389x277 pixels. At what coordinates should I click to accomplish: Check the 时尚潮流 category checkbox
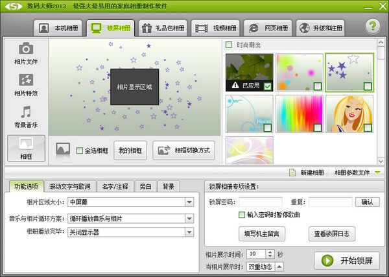(229, 45)
